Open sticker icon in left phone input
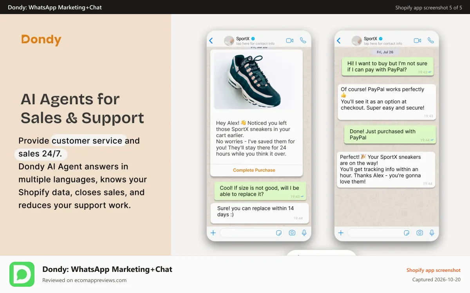 point(279,233)
